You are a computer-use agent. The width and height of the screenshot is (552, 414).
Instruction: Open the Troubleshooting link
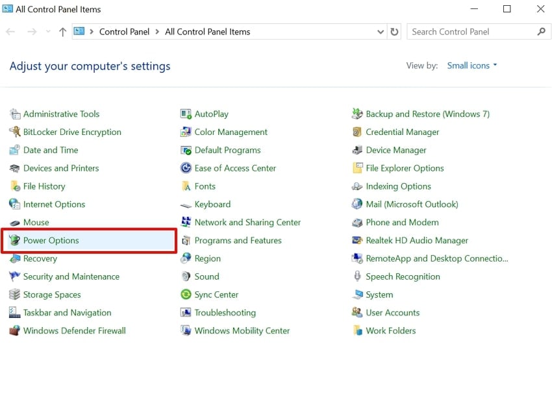tap(225, 313)
